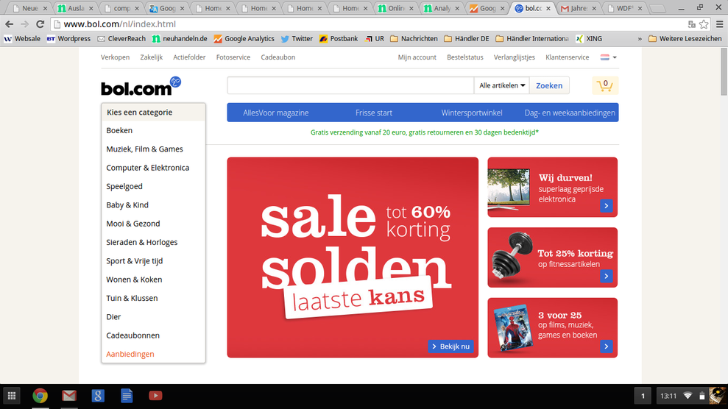Select Wonen & Koken category
Viewport: 728px width, 409px height.
pyautogui.click(x=134, y=280)
